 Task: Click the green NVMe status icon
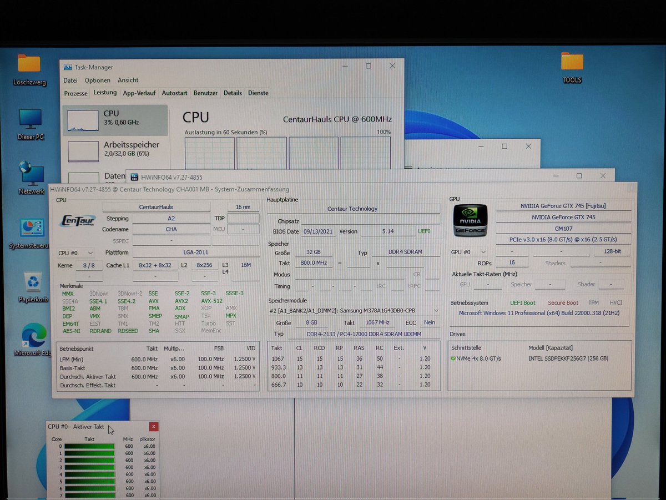[454, 358]
